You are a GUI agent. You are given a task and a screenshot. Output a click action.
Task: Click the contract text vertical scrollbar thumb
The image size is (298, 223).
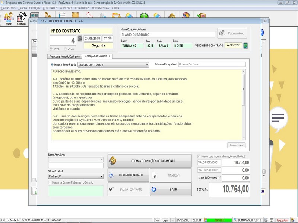244,90
